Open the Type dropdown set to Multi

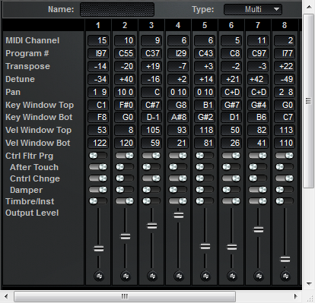pos(253,10)
